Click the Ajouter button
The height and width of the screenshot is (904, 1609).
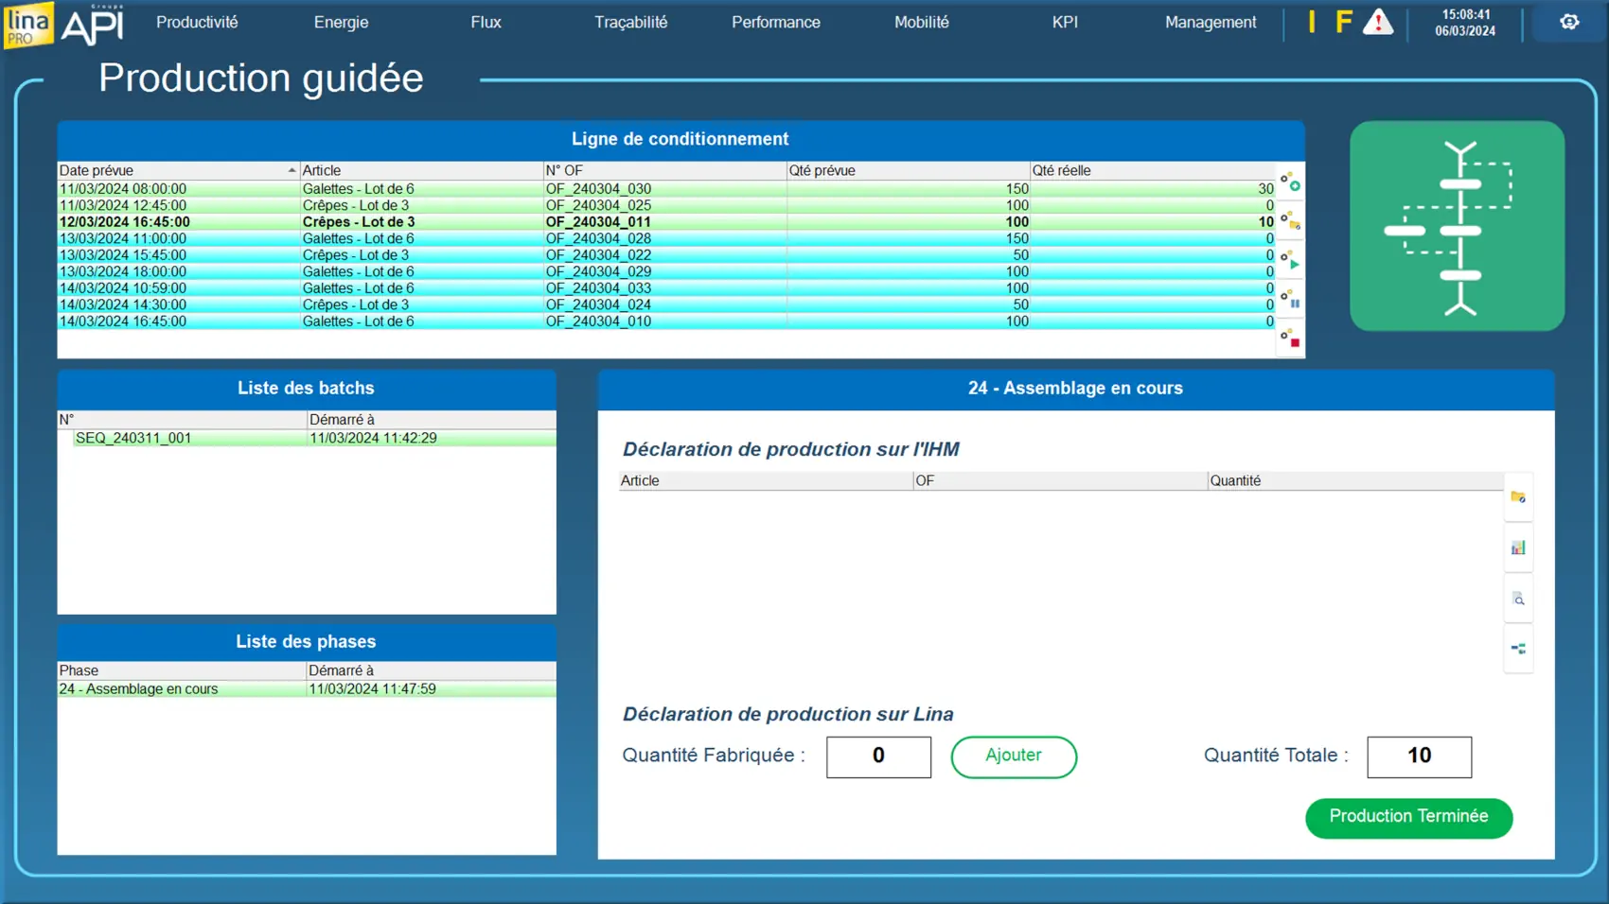1013,756
